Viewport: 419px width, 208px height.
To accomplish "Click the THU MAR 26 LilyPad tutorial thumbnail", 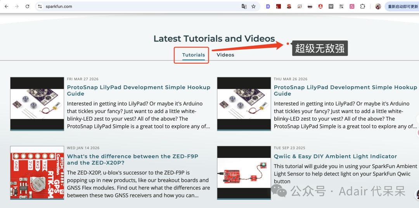I will click(244, 104).
